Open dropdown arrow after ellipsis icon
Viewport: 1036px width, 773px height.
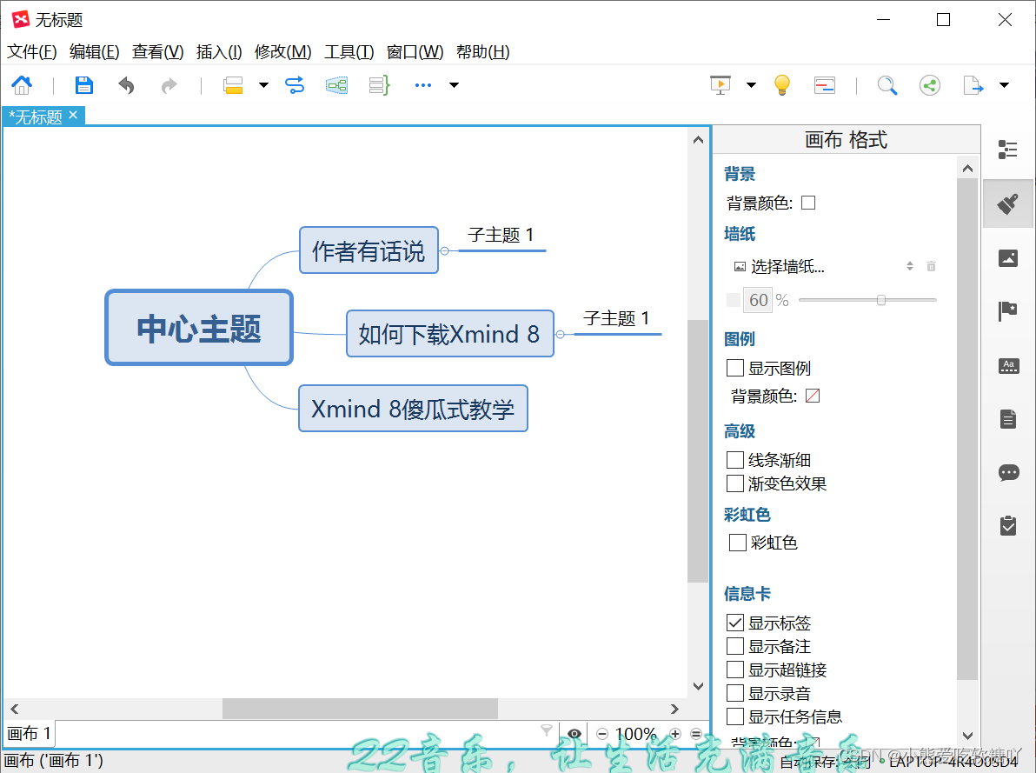pyautogui.click(x=454, y=84)
